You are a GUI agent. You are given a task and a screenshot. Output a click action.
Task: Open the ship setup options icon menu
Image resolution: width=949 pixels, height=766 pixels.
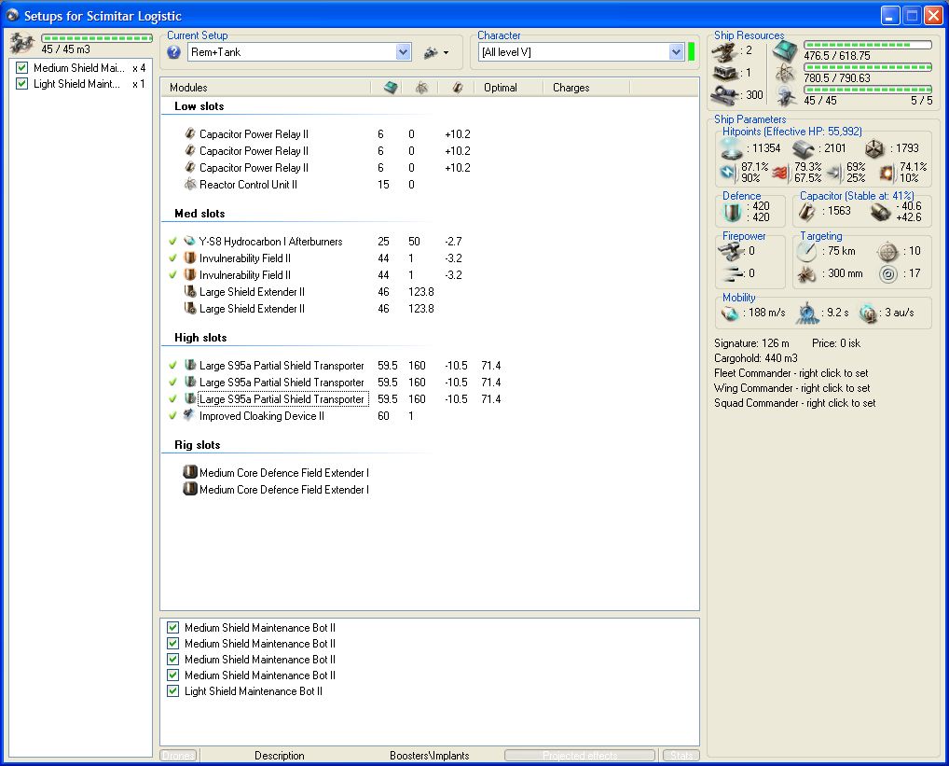click(x=436, y=52)
